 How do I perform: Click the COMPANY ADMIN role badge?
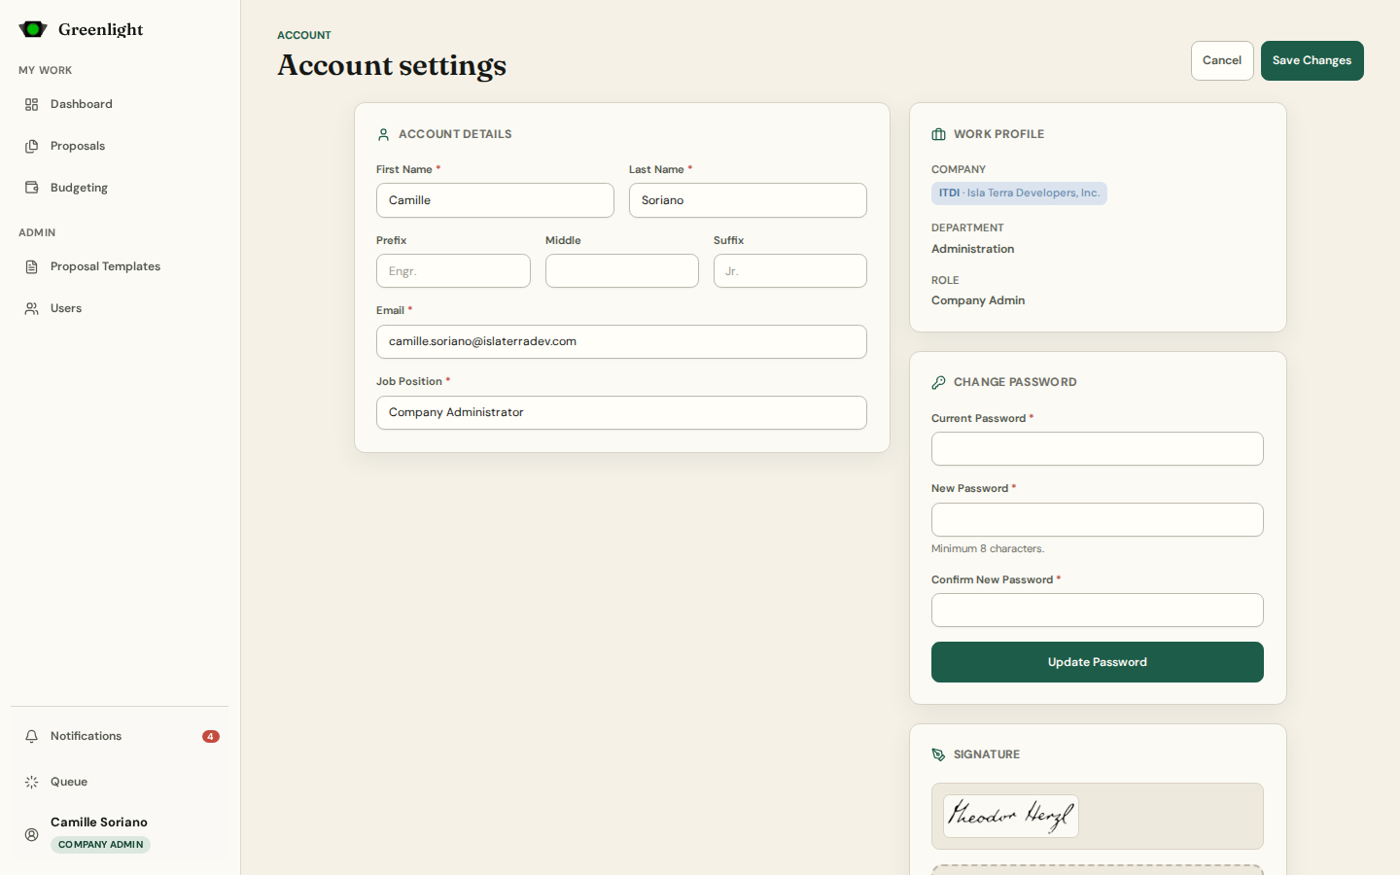100,845
